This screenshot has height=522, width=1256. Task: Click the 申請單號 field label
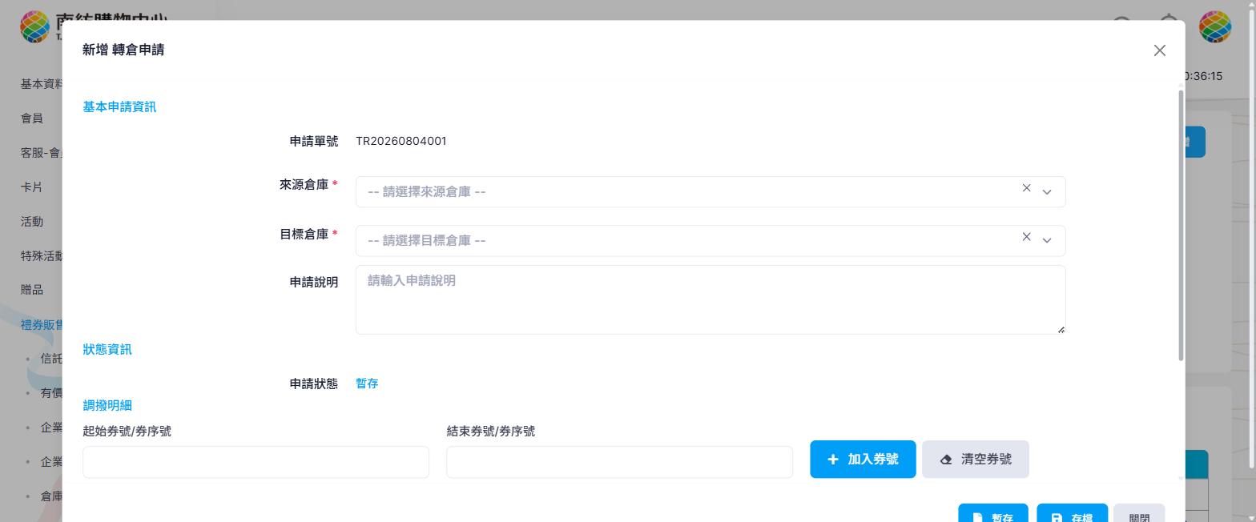coord(314,141)
